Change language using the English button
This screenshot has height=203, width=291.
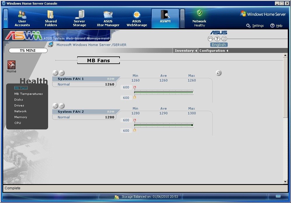219,44
